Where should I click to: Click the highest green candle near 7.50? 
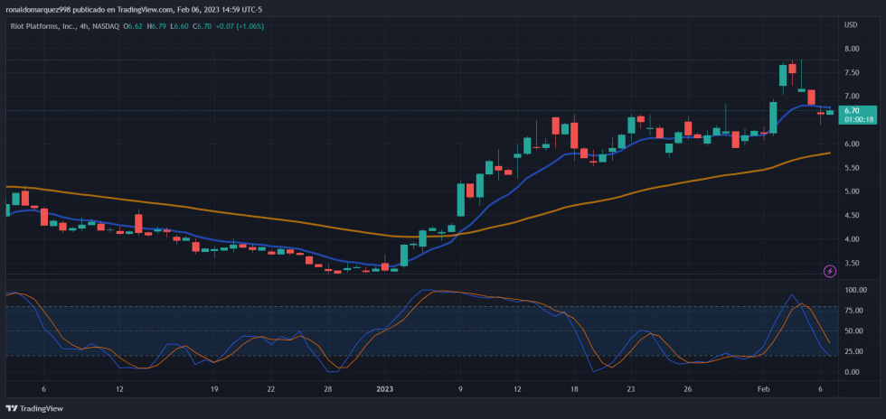click(x=783, y=75)
